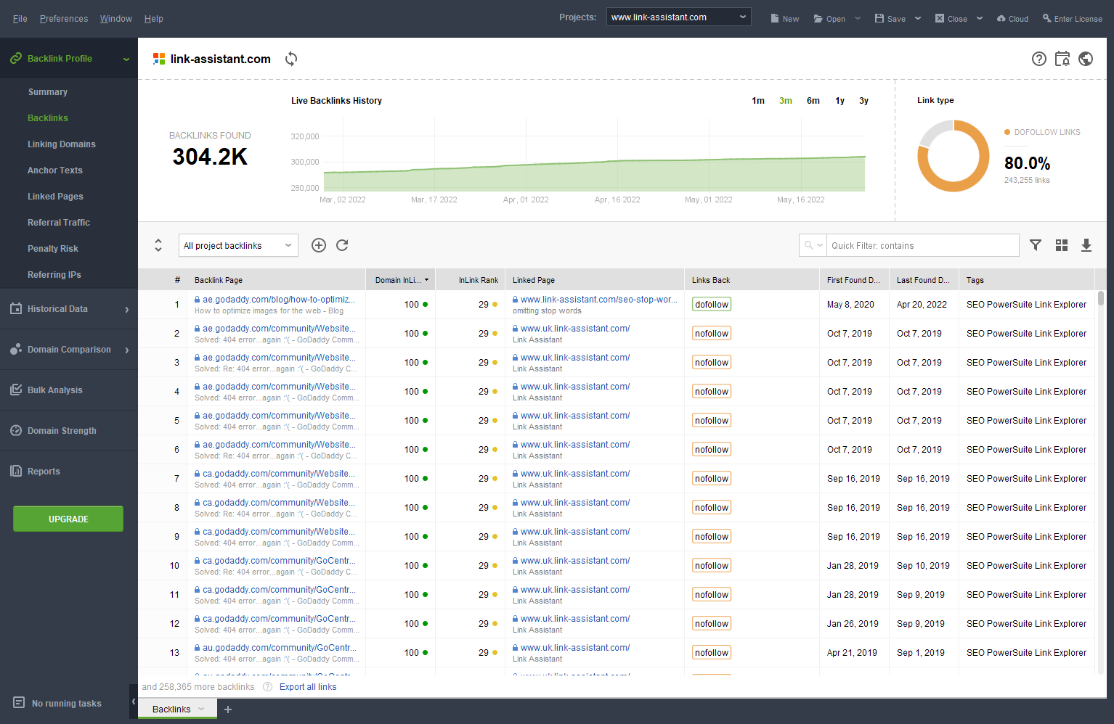Select the 3y history range
Image resolution: width=1114 pixels, height=724 pixels.
864,101
